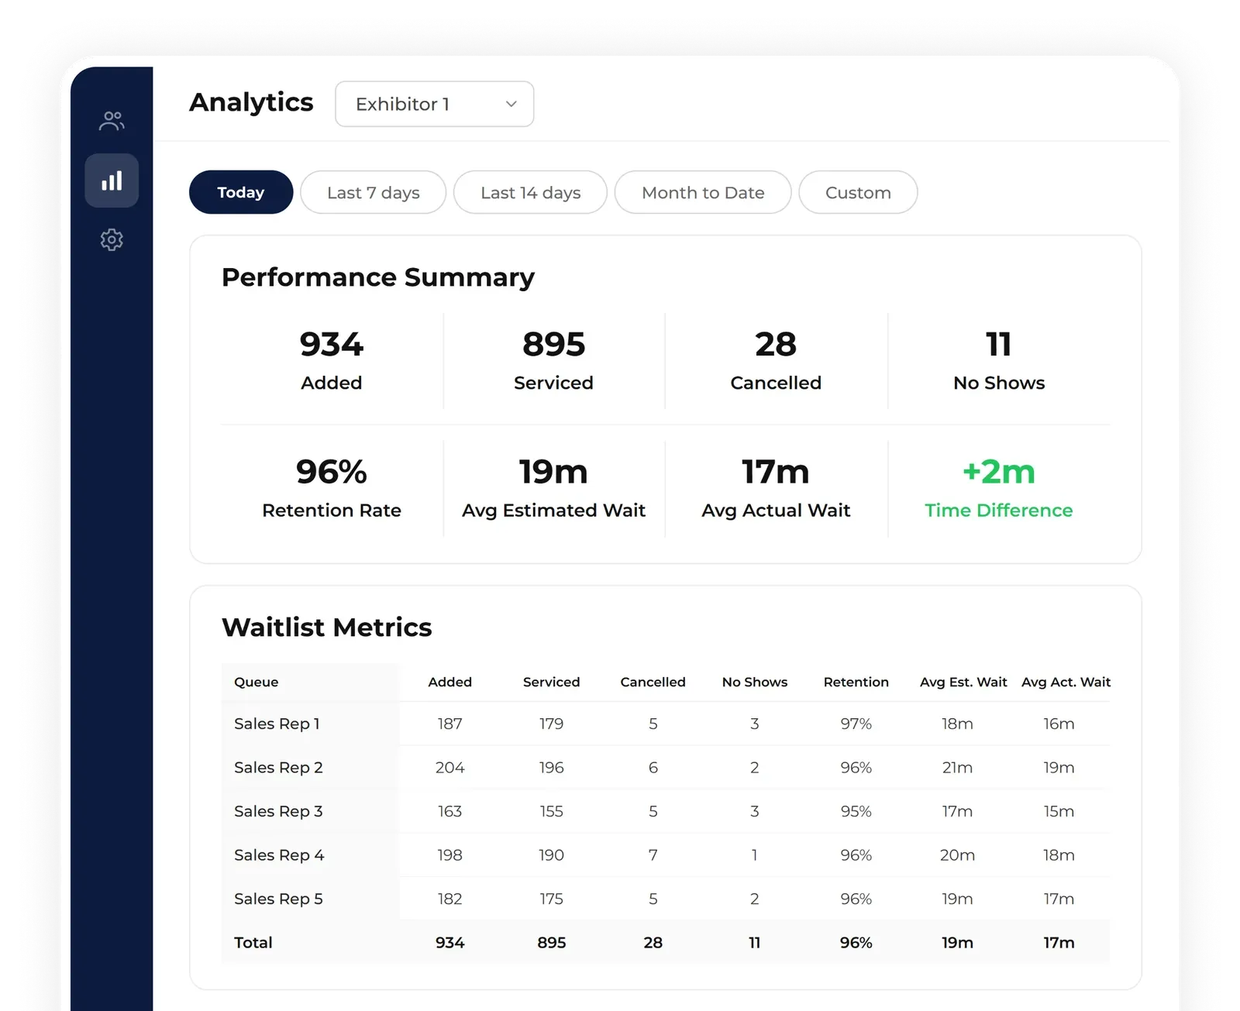1240x1011 pixels.
Task: Click the 155 Serviced cell for Sales Rep 3
Action: [552, 811]
